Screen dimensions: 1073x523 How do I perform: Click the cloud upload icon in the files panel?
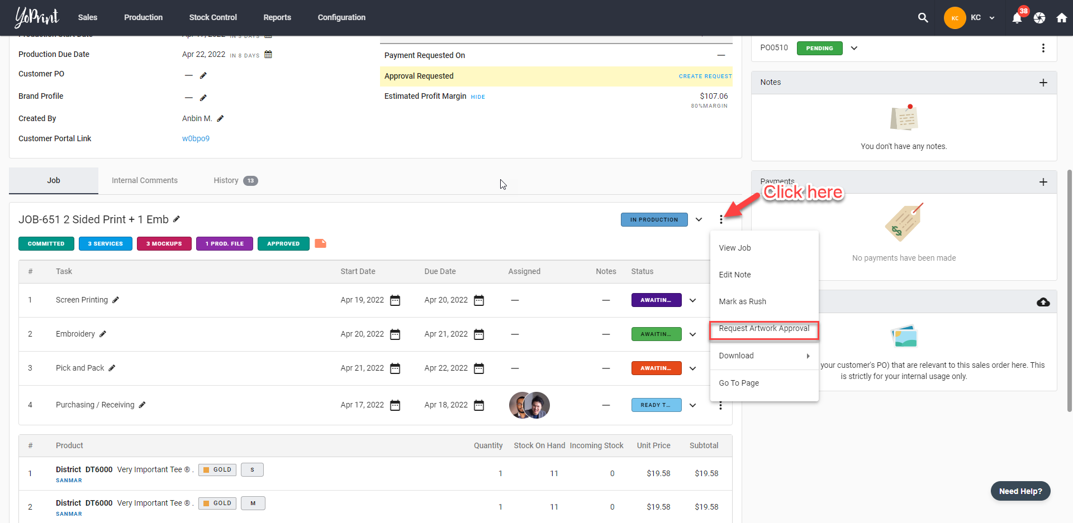coord(1044,302)
